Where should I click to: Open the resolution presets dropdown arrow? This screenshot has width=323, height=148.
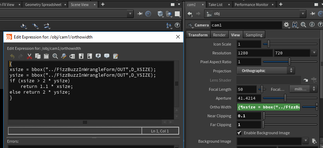coord(313,53)
